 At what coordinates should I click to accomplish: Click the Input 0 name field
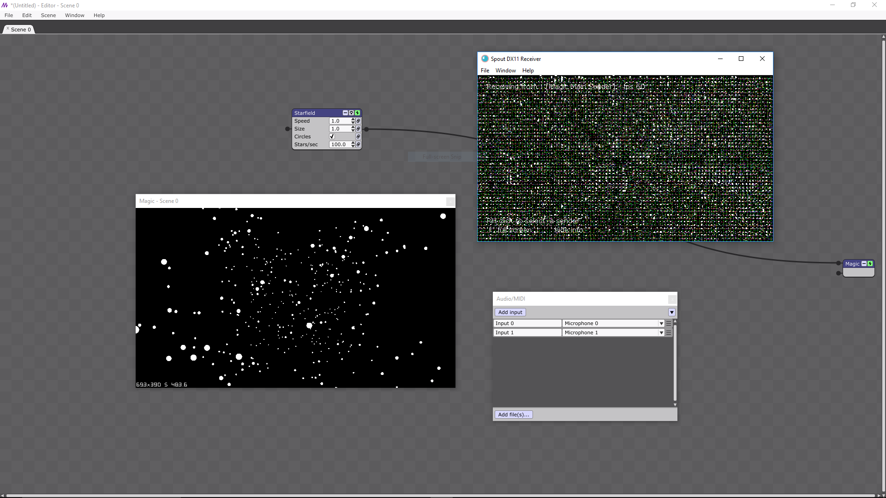527,323
